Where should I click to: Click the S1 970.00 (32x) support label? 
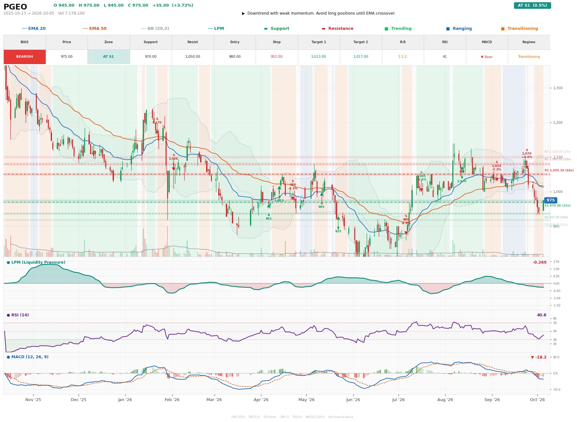point(557,206)
